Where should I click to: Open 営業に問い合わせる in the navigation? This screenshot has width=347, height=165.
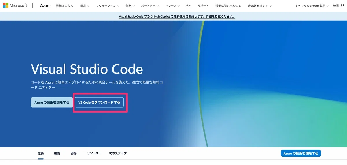(228, 6)
